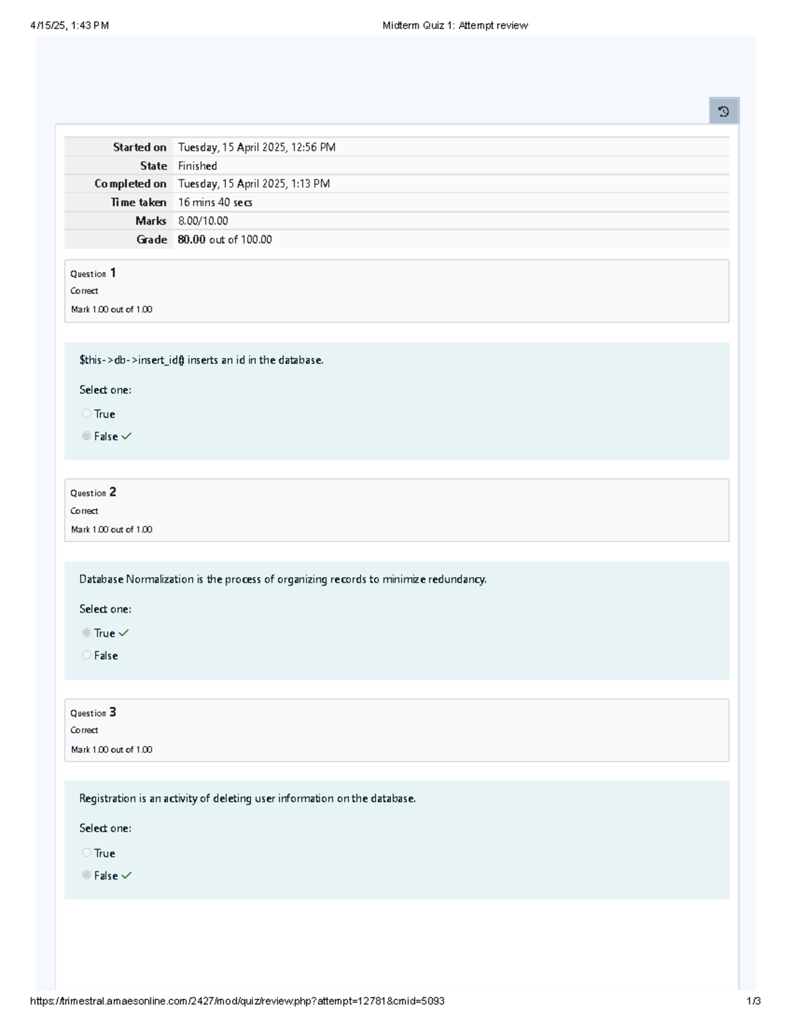Click the Question 3 heading
Screen dimensions: 793x1026
[93, 712]
